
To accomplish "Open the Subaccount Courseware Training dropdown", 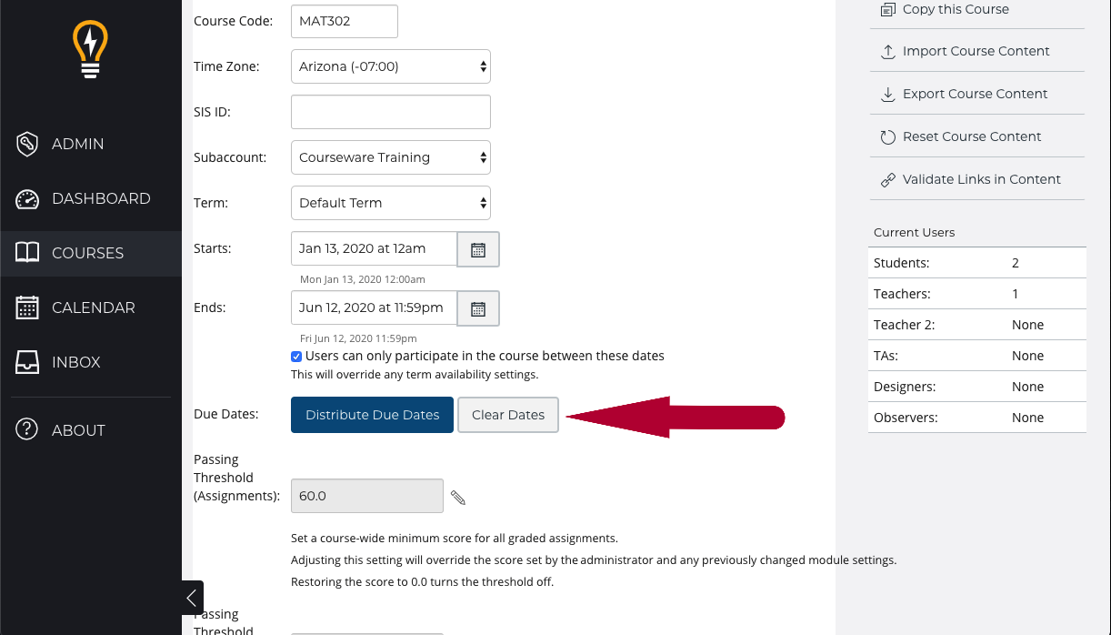I will [x=391, y=157].
